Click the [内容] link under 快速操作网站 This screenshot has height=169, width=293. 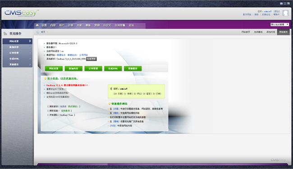pos(113,126)
